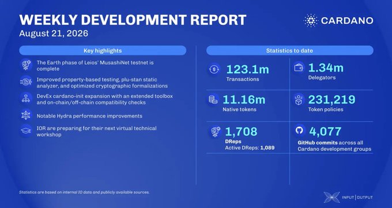
Task: Click the CARDANO wordmark text
Action: click(x=347, y=21)
